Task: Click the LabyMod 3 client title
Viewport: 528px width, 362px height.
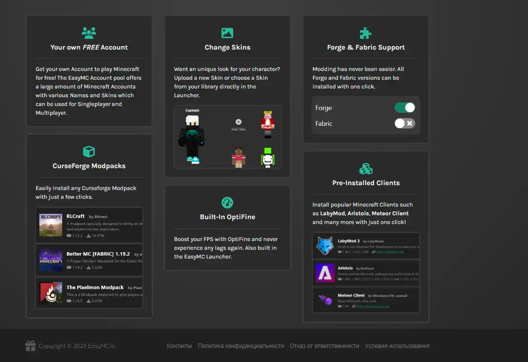Action: (349, 241)
